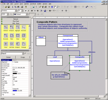Select the Interface connector shape
This screenshot has height=100, width=108.
pyautogui.click(x=6, y=27)
